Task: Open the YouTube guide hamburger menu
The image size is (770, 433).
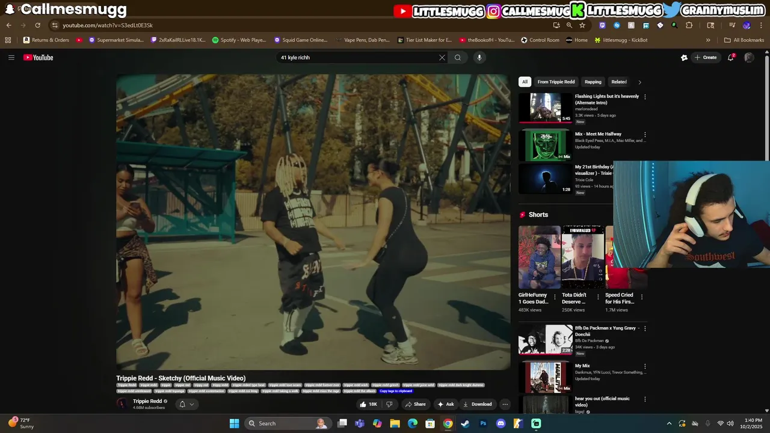Action: click(11, 58)
